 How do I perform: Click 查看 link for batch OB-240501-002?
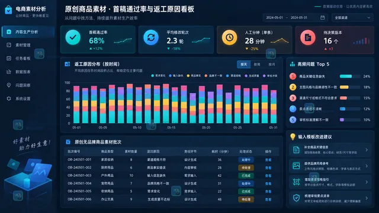tap(268, 168)
